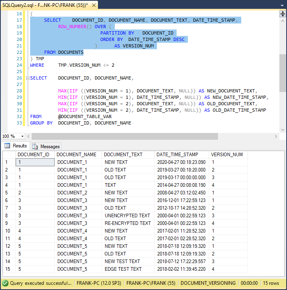Click the horizontal scrollbar right arrow
The width and height of the screenshot is (287, 290).
coord(276,136)
